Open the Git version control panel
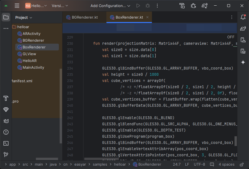The width and height of the screenshot is (249, 169). 6,155
